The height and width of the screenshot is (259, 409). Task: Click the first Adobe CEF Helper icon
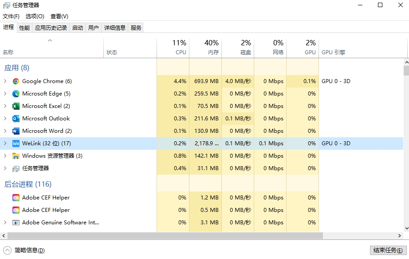[x=16, y=198]
